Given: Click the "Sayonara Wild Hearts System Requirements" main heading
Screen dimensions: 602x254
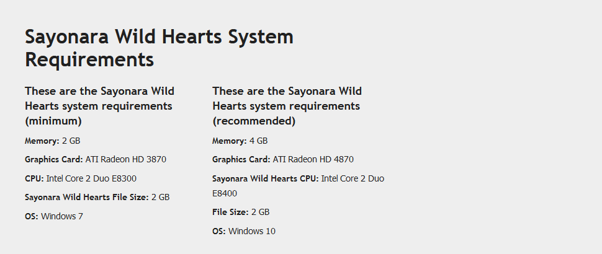Looking at the screenshot, I should point(159,48).
